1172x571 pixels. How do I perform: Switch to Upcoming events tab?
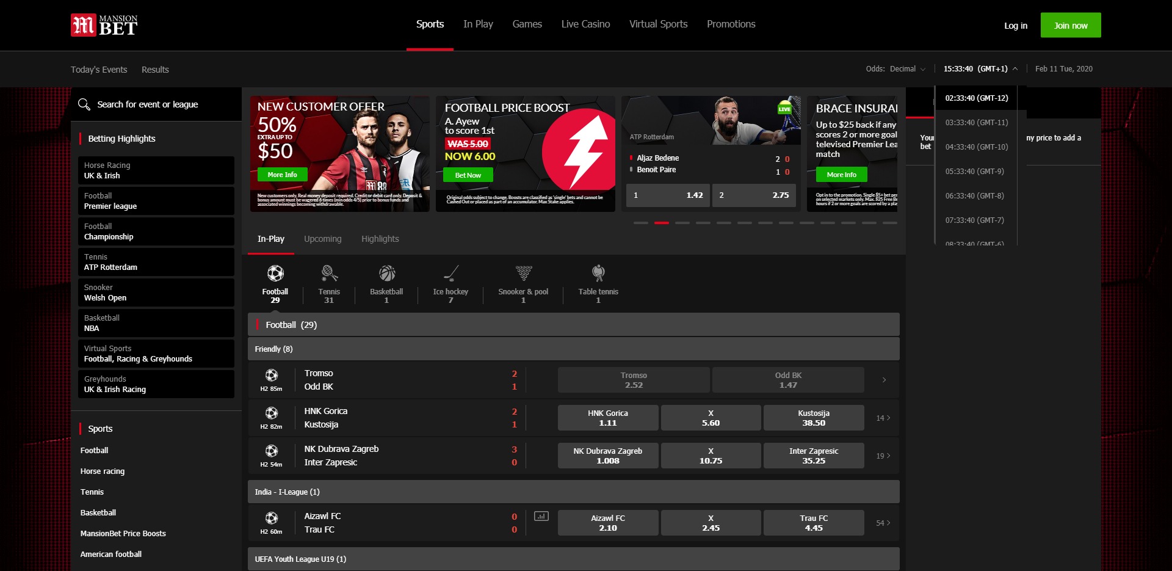coord(323,239)
